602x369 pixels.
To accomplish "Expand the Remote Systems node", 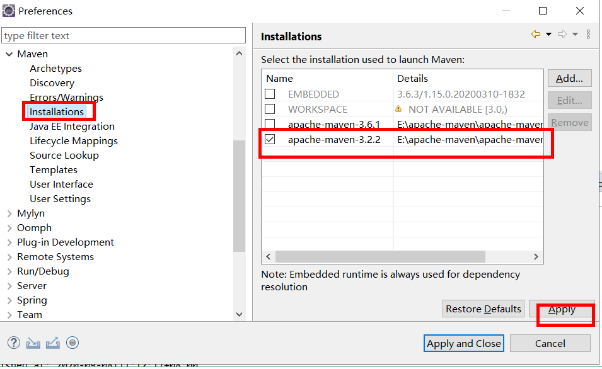I will tap(9, 257).
